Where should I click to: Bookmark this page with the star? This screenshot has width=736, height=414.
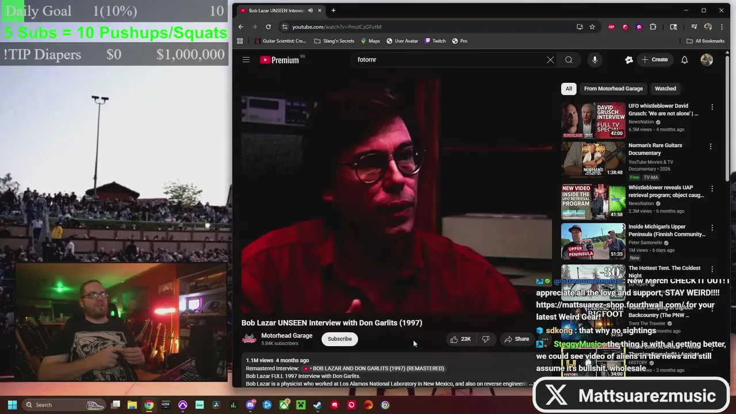(x=592, y=26)
